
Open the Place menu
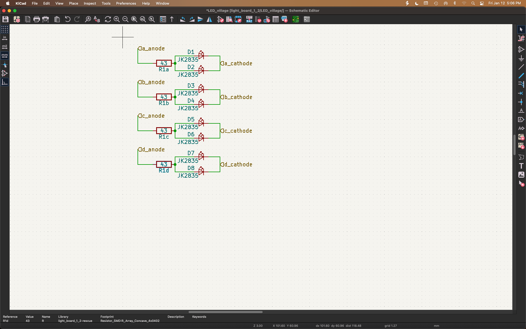[73, 3]
